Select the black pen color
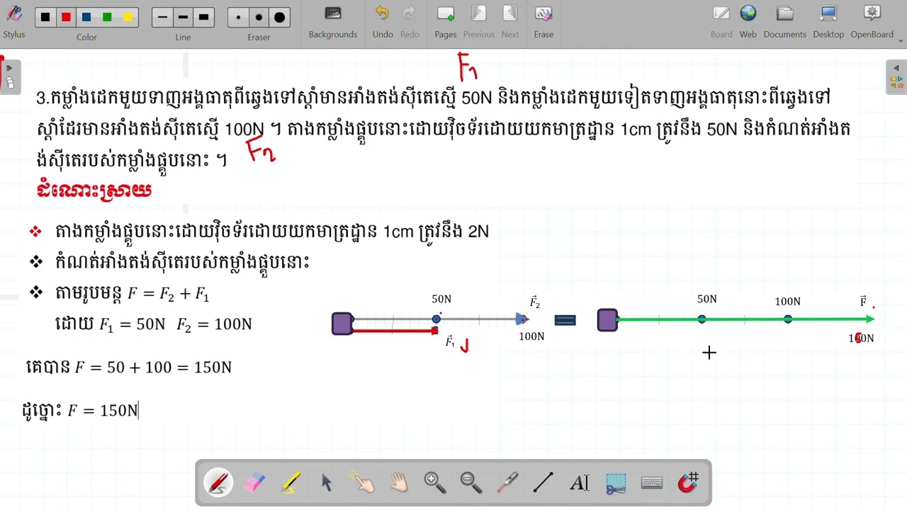907x510 pixels. click(x=45, y=17)
